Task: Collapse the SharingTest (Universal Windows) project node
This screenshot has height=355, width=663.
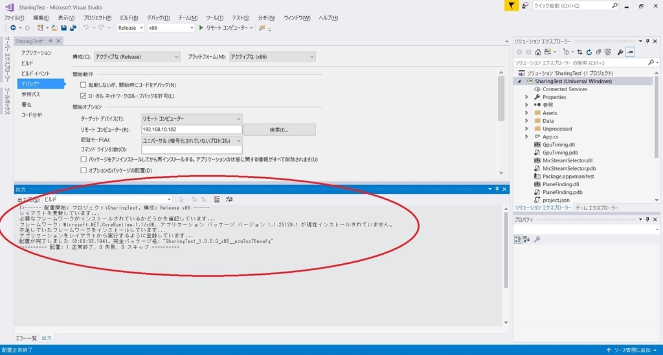Action: (519, 81)
